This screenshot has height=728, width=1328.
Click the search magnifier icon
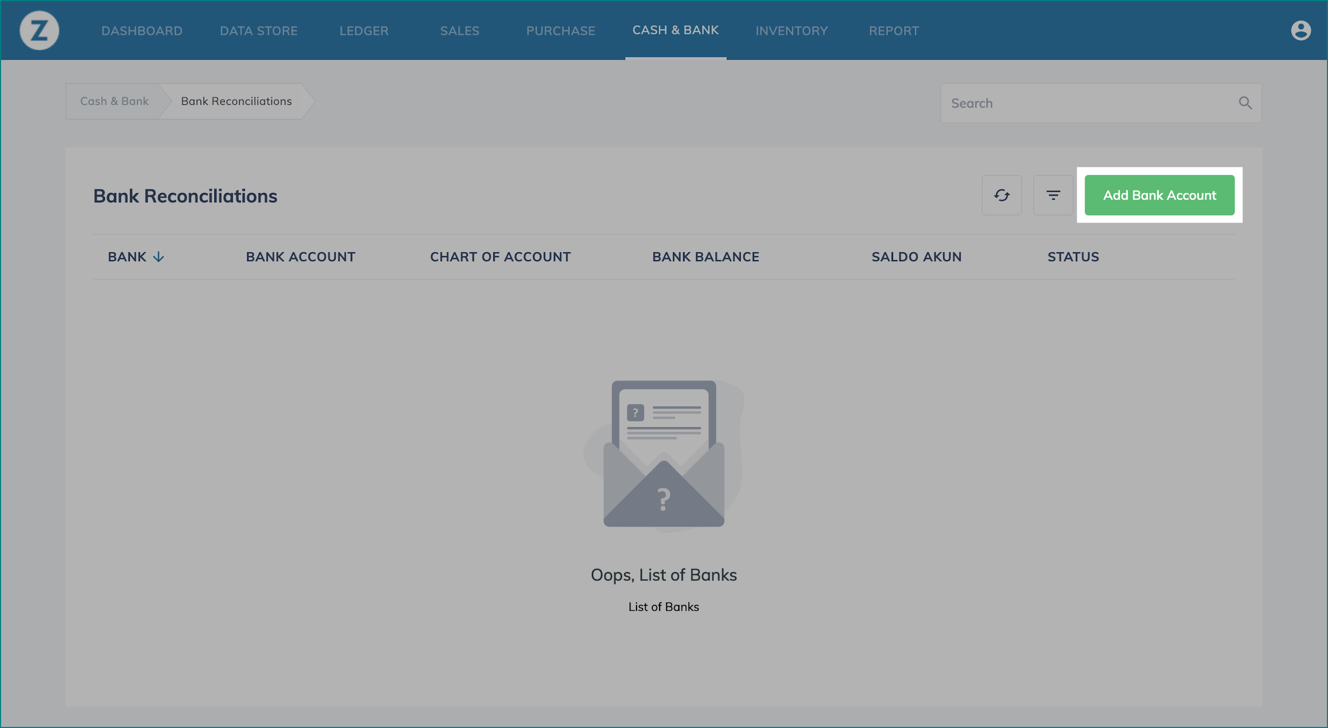click(1245, 103)
